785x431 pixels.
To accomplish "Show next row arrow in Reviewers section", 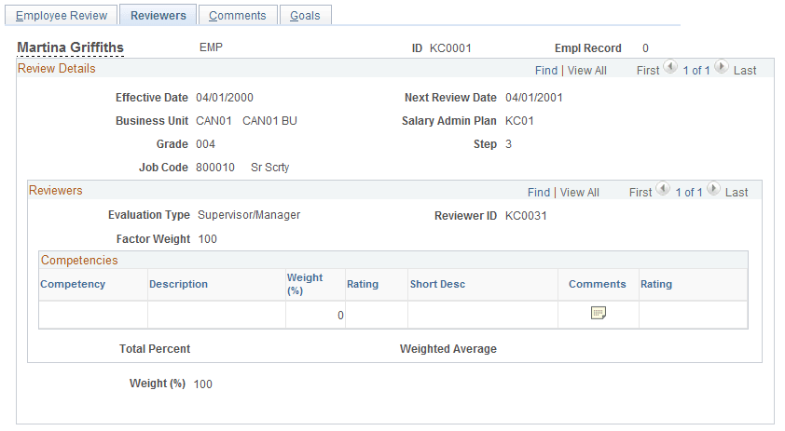I will (x=713, y=189).
